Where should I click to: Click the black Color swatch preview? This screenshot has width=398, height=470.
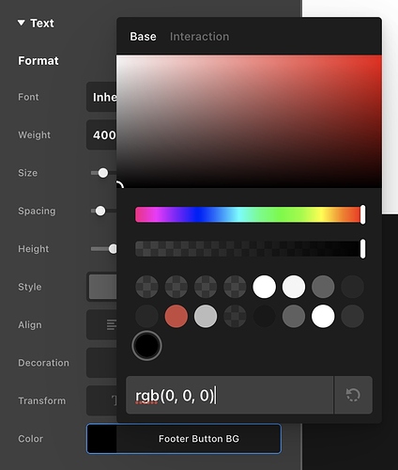(x=101, y=439)
